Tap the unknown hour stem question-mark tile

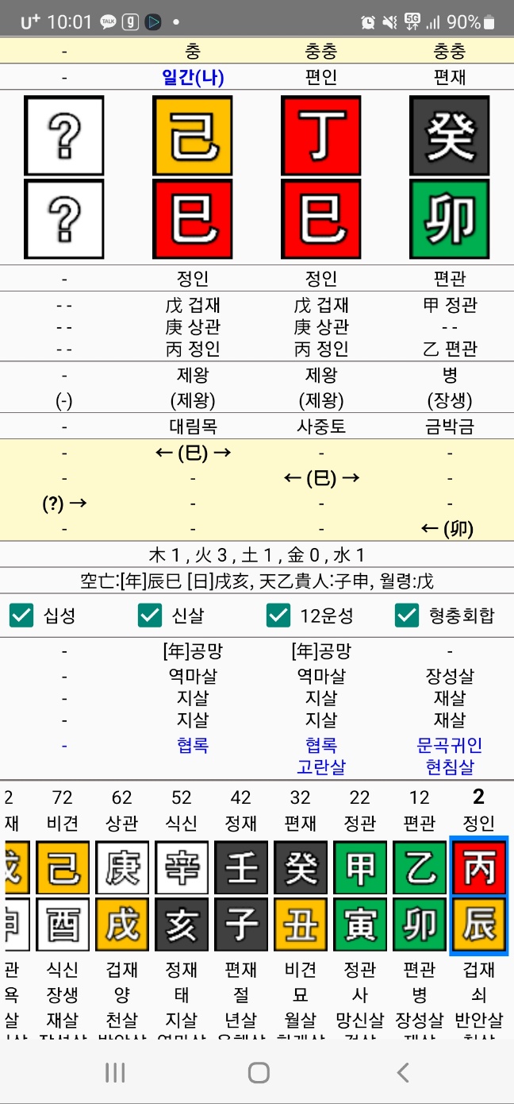(x=64, y=136)
